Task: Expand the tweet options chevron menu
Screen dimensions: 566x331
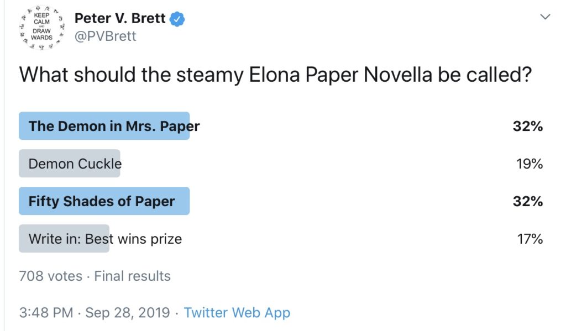Action: (x=545, y=17)
